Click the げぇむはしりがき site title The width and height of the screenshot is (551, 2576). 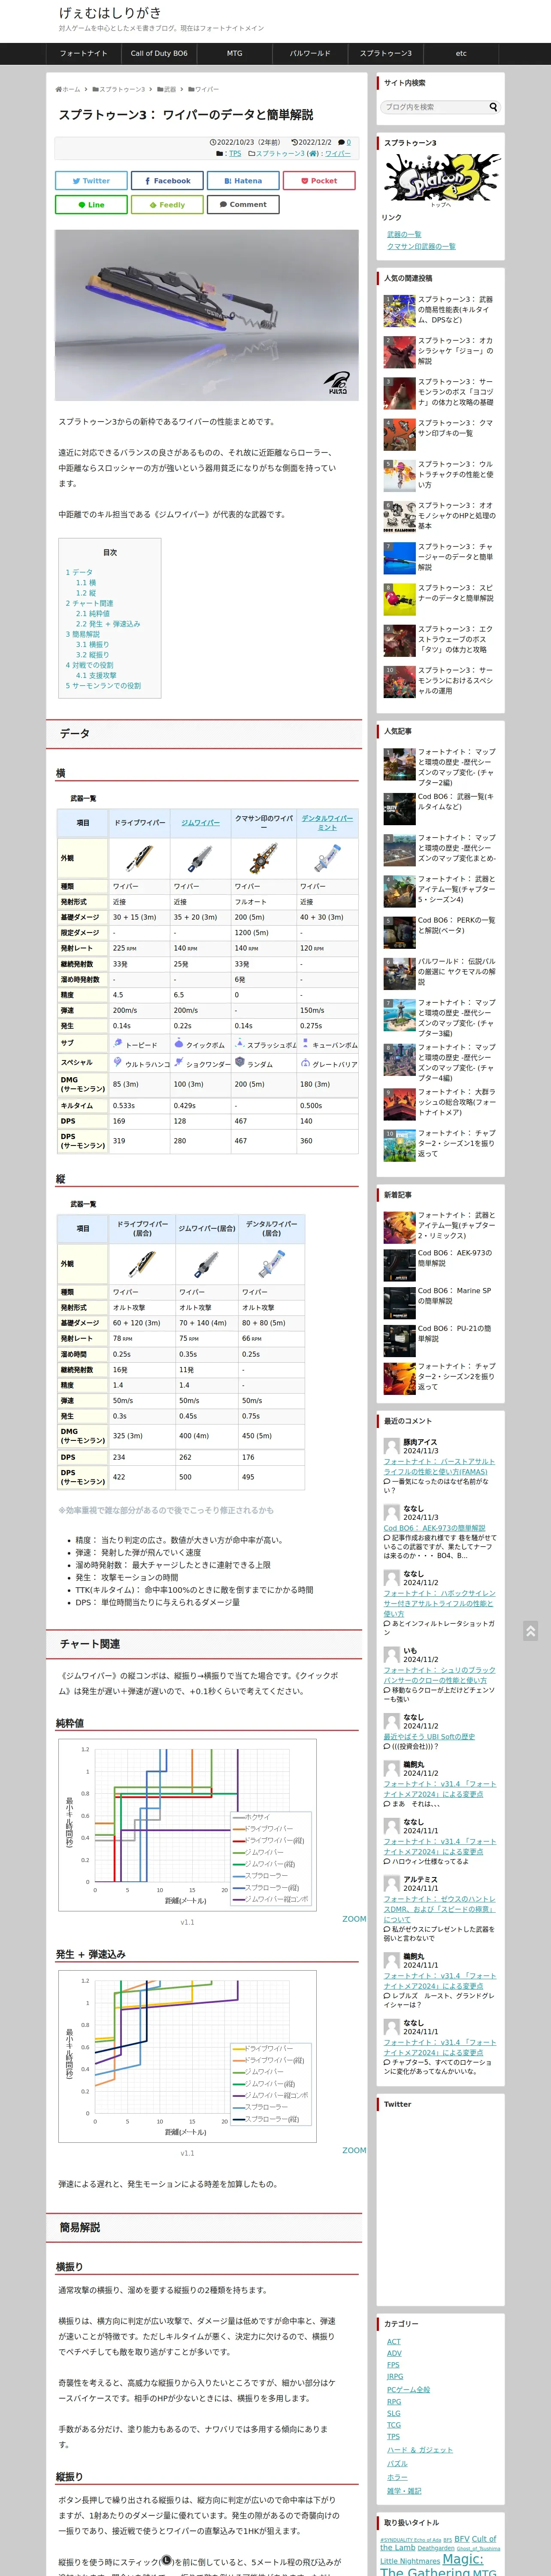pos(110,13)
